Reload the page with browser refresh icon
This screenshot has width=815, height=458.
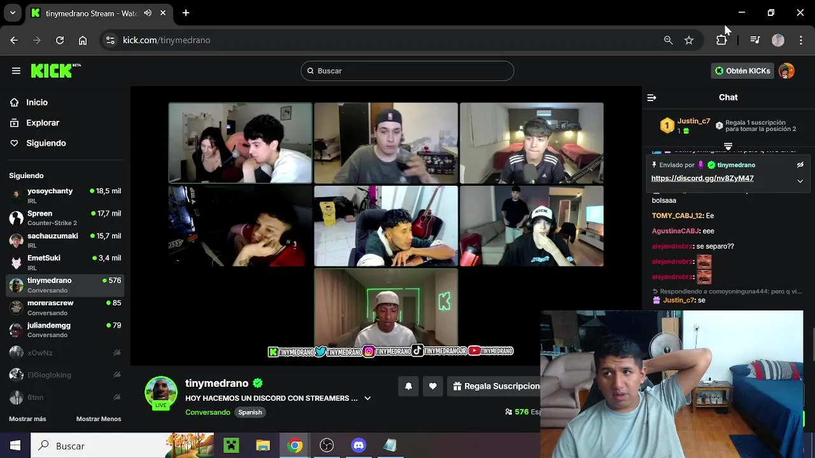pos(60,40)
